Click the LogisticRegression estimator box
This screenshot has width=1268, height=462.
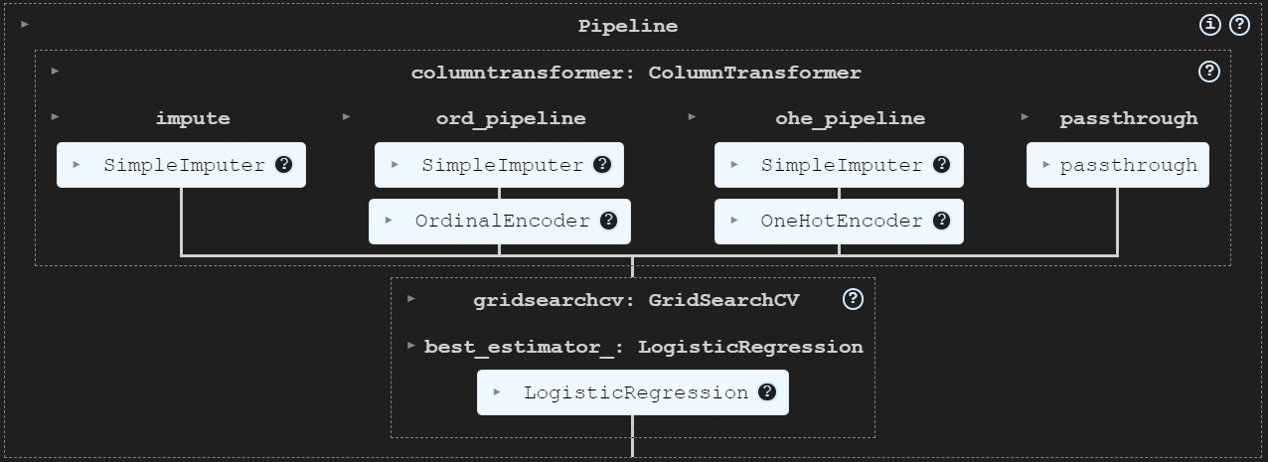click(x=633, y=392)
